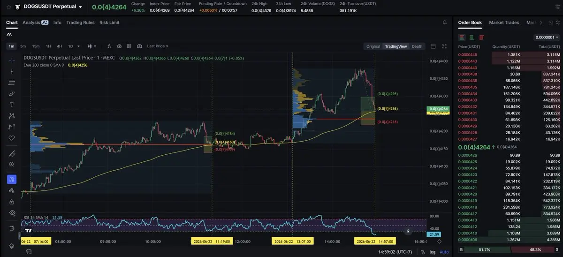
Task: Switch the chart to Depth view
Action: tap(417, 46)
